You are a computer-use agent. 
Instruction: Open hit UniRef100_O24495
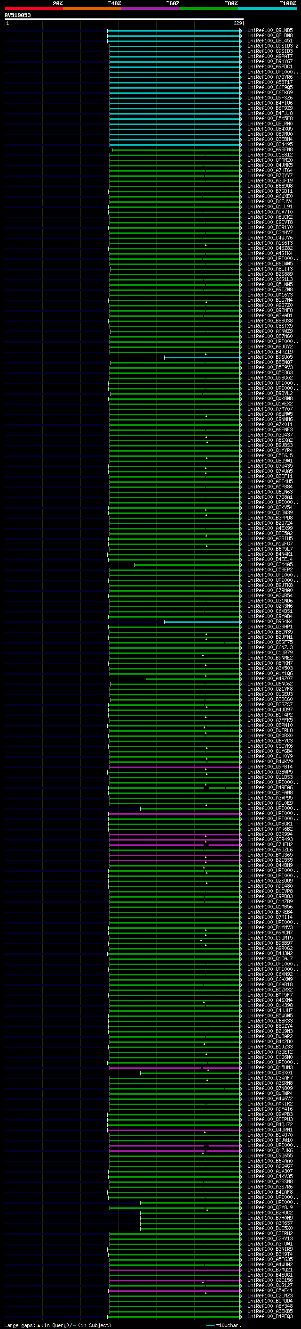point(269,145)
